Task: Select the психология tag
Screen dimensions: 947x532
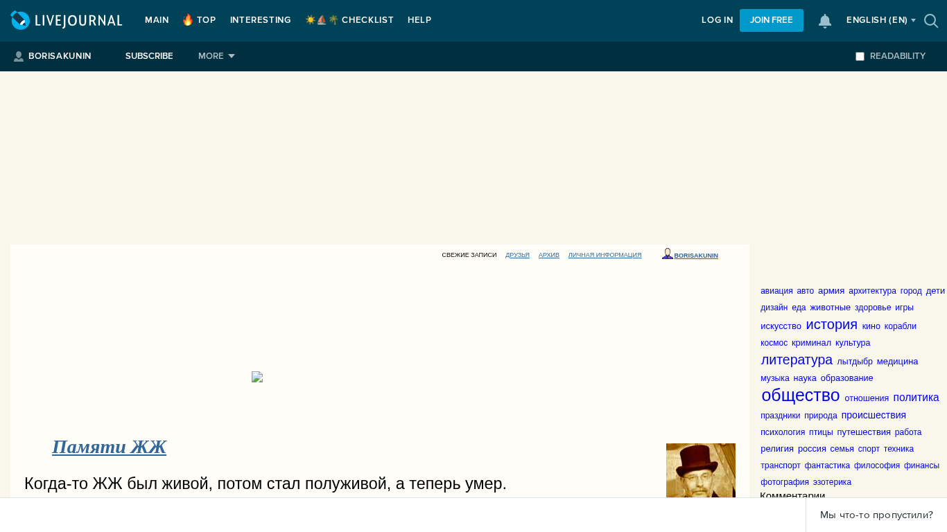Action: (783, 432)
